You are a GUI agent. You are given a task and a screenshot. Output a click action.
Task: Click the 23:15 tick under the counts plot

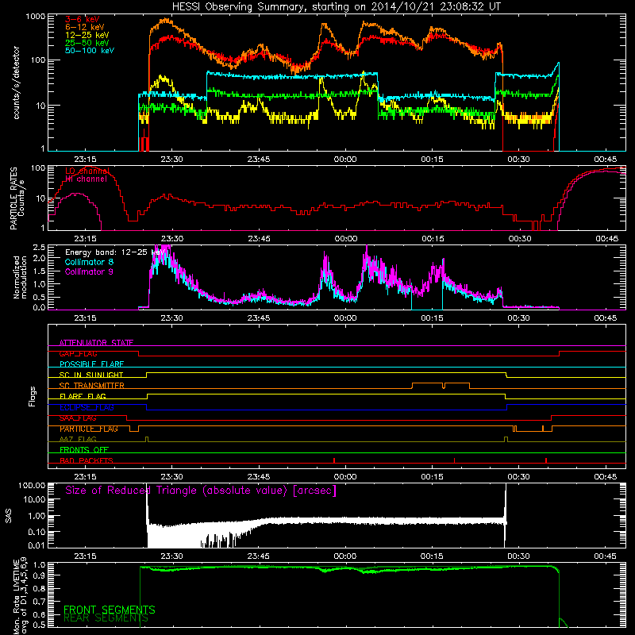[x=85, y=160]
